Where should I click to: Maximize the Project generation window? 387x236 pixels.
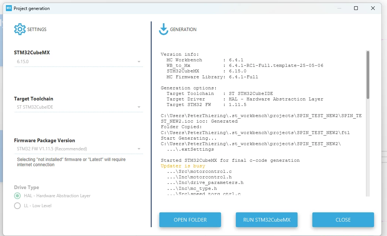[356, 8]
